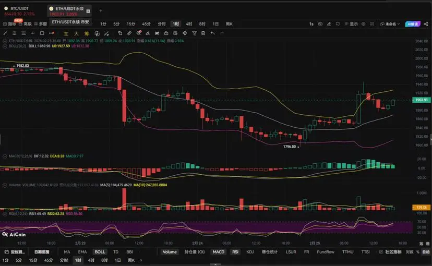Screen dimensions: 432x266
Task: Select 4时 interval in top timeframe bar
Action: (x=189, y=24)
